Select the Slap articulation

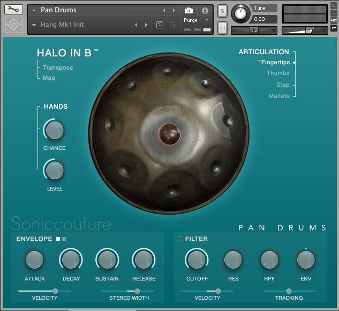(x=283, y=85)
